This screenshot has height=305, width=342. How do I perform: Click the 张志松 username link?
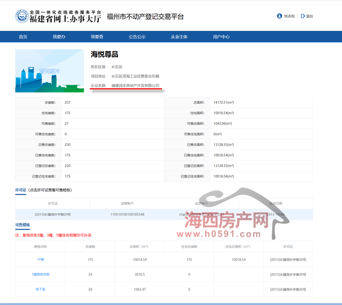(289, 16)
